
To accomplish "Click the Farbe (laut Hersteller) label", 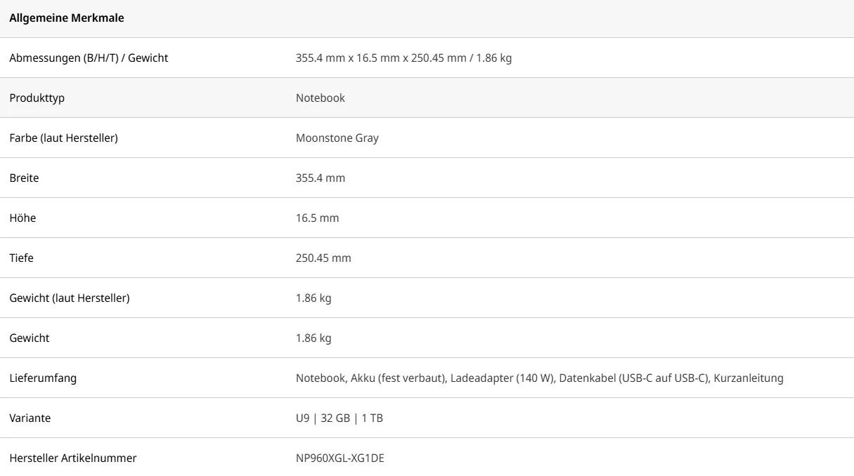I will point(63,138).
